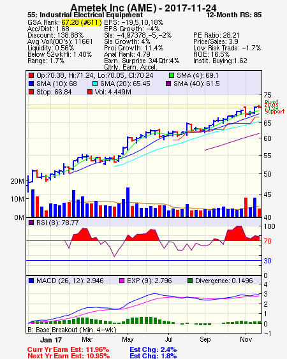Click the cyan SMA (20) legend swatch
This screenshot has height=359, width=287.
[x=95, y=84]
